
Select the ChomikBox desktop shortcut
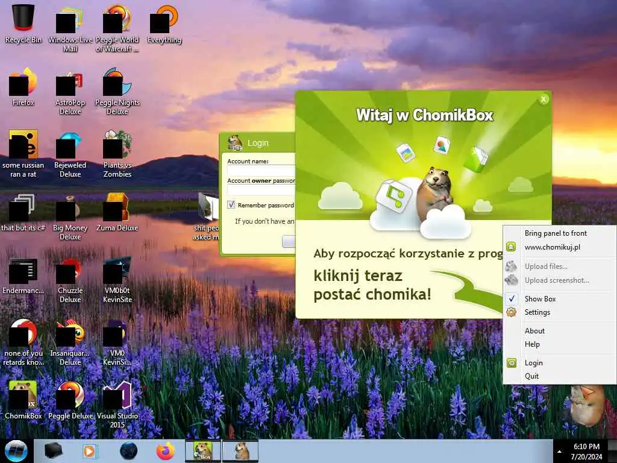click(x=23, y=400)
